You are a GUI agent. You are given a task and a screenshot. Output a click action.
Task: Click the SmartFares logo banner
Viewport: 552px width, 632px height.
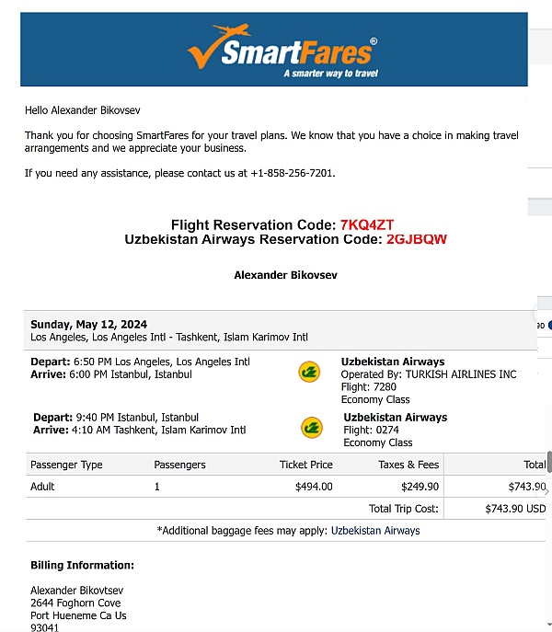click(x=274, y=49)
